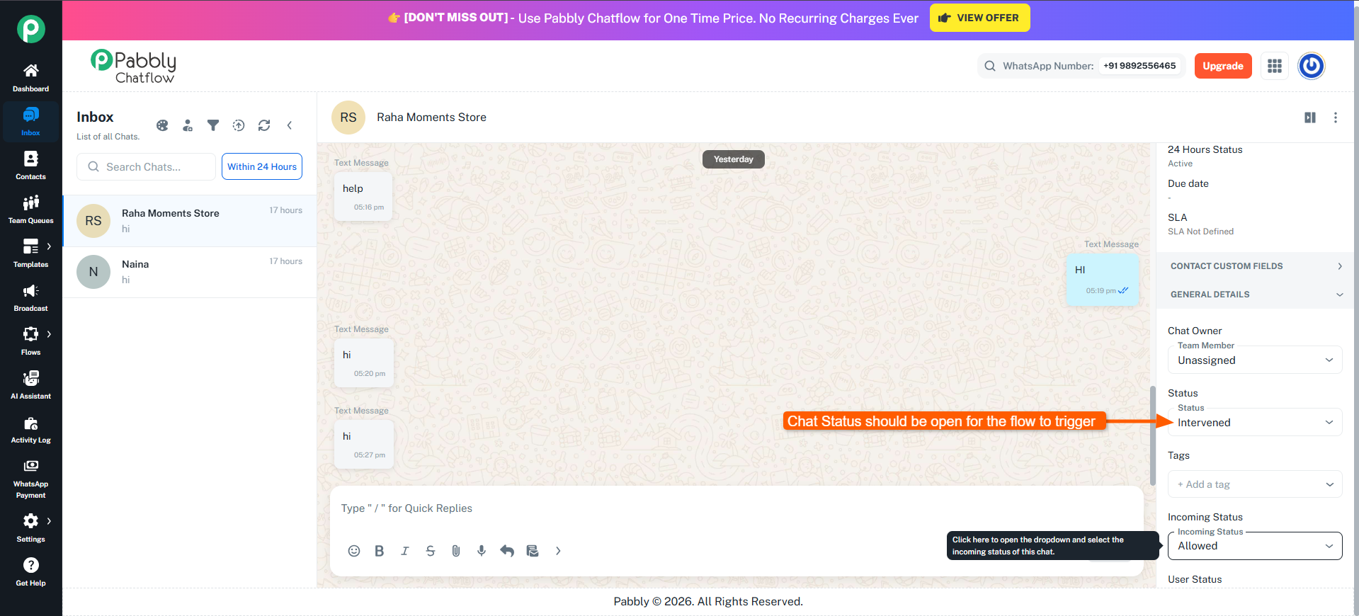Screen dimensions: 1359x616
Task: Click the VIEW OFFER button
Action: [x=979, y=18]
